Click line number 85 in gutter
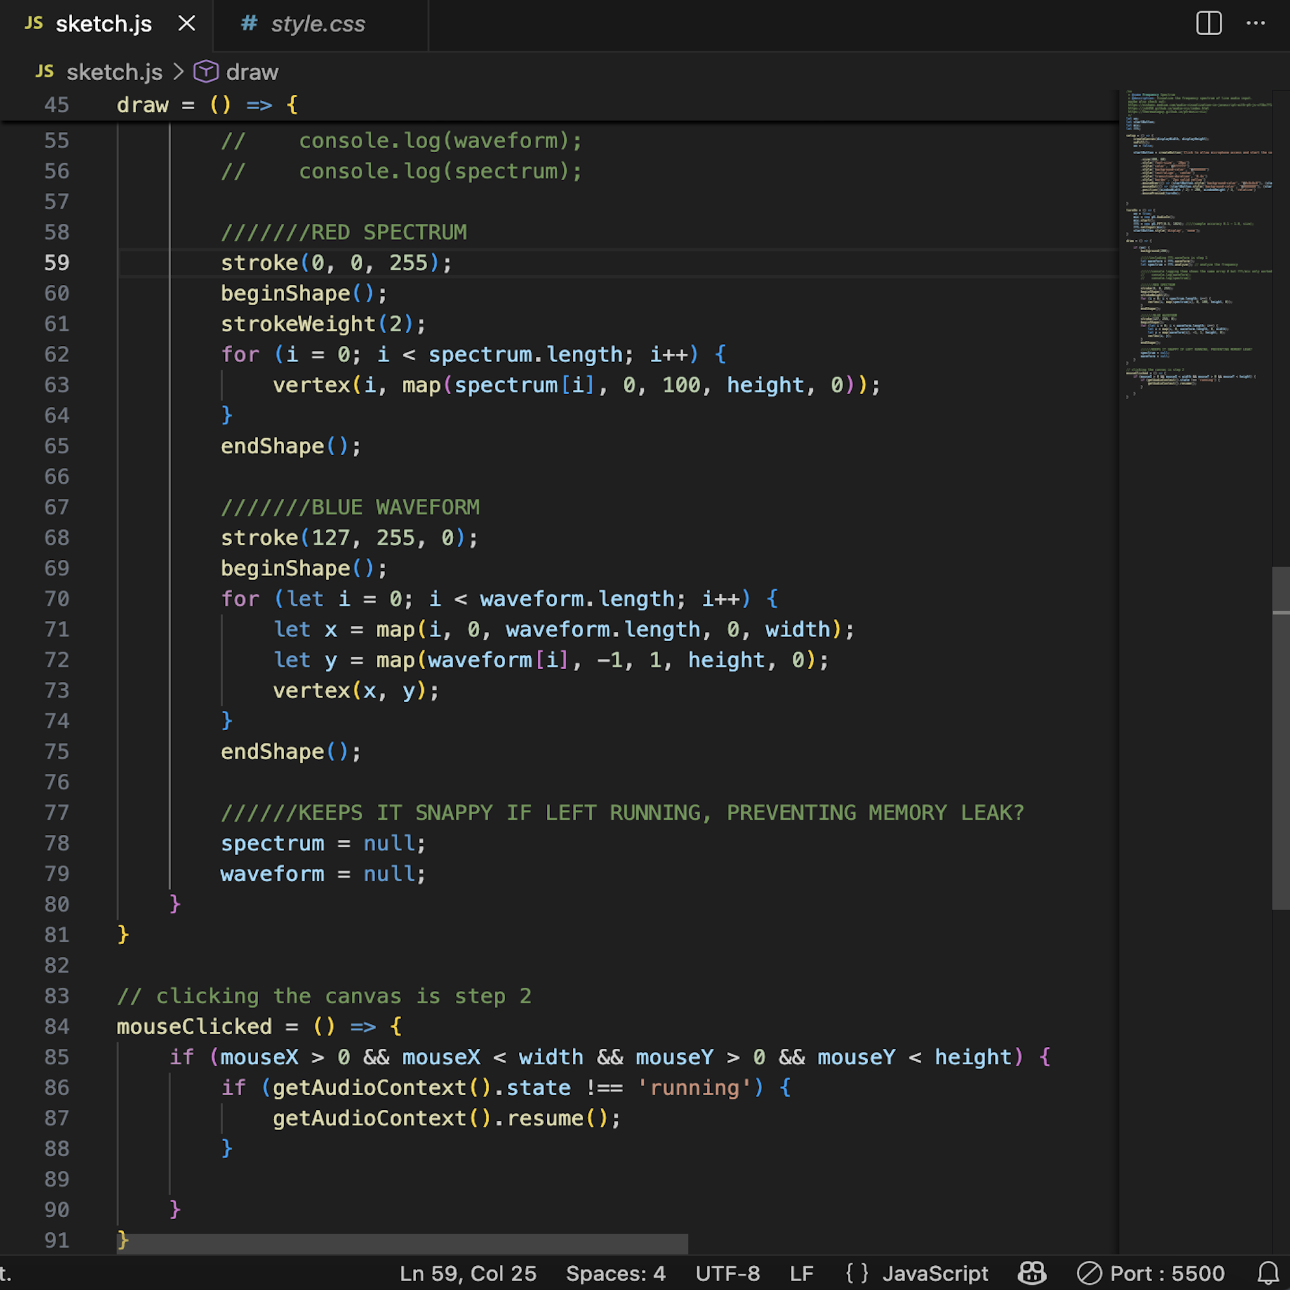The width and height of the screenshot is (1290, 1290). (57, 1057)
